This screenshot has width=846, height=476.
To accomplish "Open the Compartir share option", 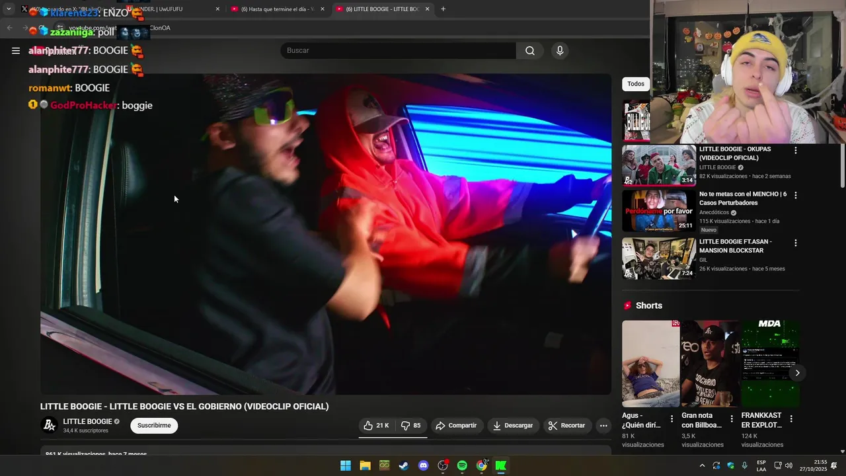I will (x=456, y=425).
